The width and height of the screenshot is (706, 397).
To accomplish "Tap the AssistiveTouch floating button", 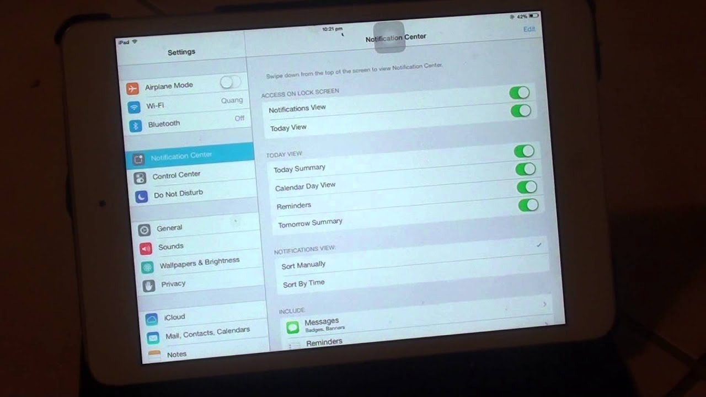I will [389, 36].
